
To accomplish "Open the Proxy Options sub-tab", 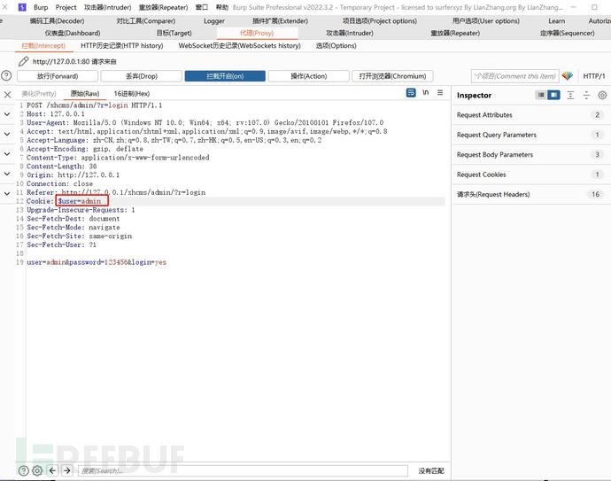I will (x=336, y=45).
